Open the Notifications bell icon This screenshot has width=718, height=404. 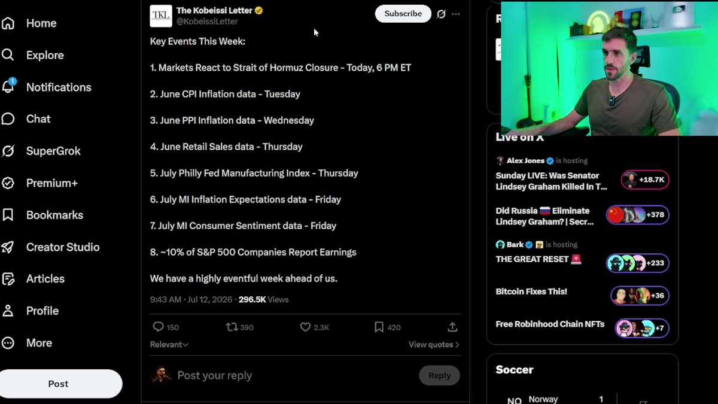8,87
